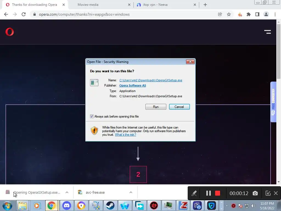Image resolution: width=281 pixels, height=211 pixels.
Task: Stop the screen recording with the red square
Action: click(218, 193)
